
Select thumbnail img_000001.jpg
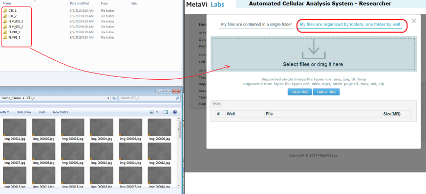(15, 130)
